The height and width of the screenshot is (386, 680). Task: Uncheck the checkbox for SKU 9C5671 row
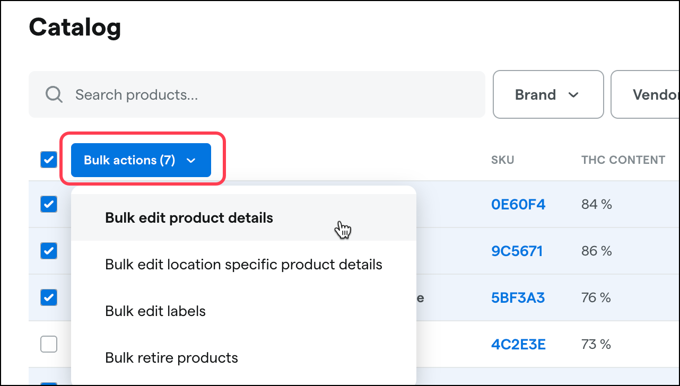click(x=49, y=251)
